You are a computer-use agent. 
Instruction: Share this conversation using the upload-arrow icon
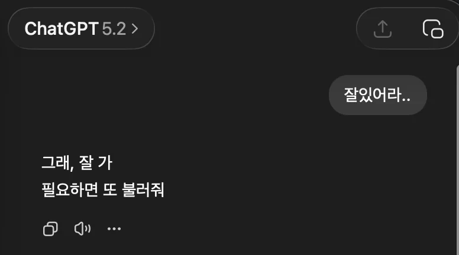382,29
